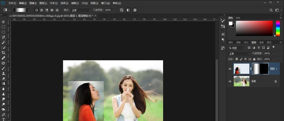
Task: Click the hue spectrum slider
Action: coord(278,28)
